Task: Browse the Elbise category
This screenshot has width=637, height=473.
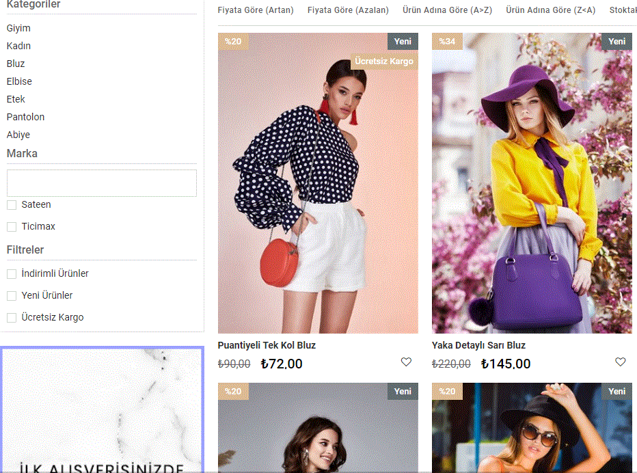Action: [x=19, y=81]
